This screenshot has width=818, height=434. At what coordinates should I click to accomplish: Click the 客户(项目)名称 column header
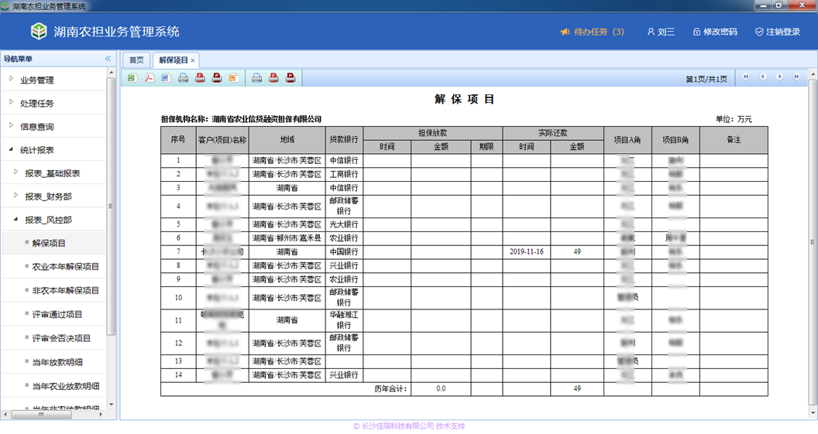(222, 139)
